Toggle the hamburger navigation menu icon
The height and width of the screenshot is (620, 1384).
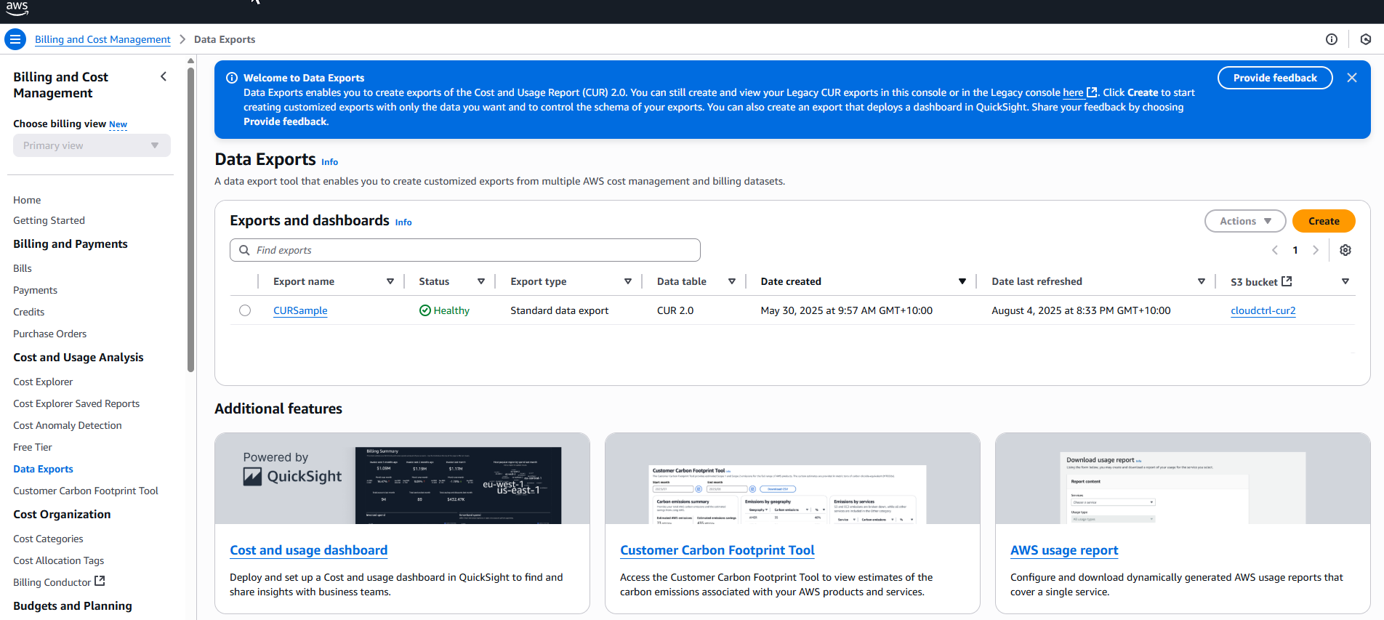(x=15, y=39)
